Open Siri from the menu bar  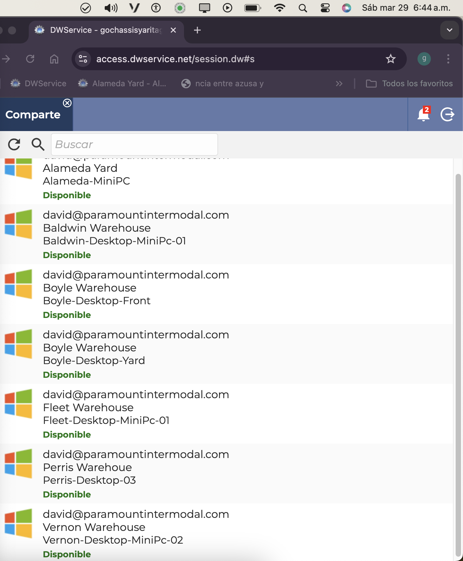[x=347, y=8]
